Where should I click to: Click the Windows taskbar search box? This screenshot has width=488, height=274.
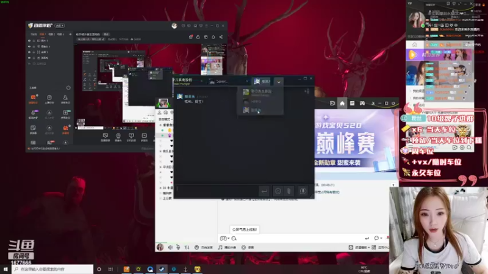pos(52,269)
